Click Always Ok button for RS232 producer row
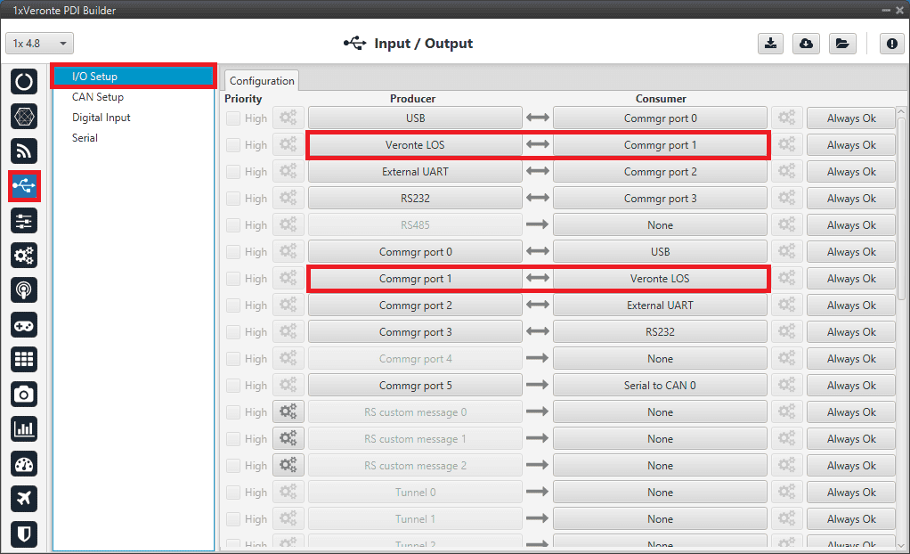Viewport: 910px width, 554px height. [850, 199]
